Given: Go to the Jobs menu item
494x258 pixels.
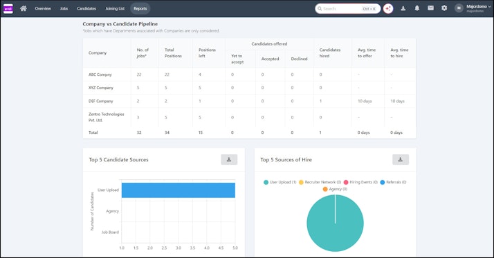Looking at the screenshot, I should (64, 8).
